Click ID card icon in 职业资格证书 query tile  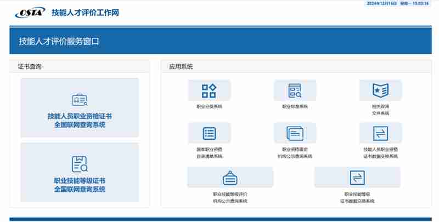(80, 100)
